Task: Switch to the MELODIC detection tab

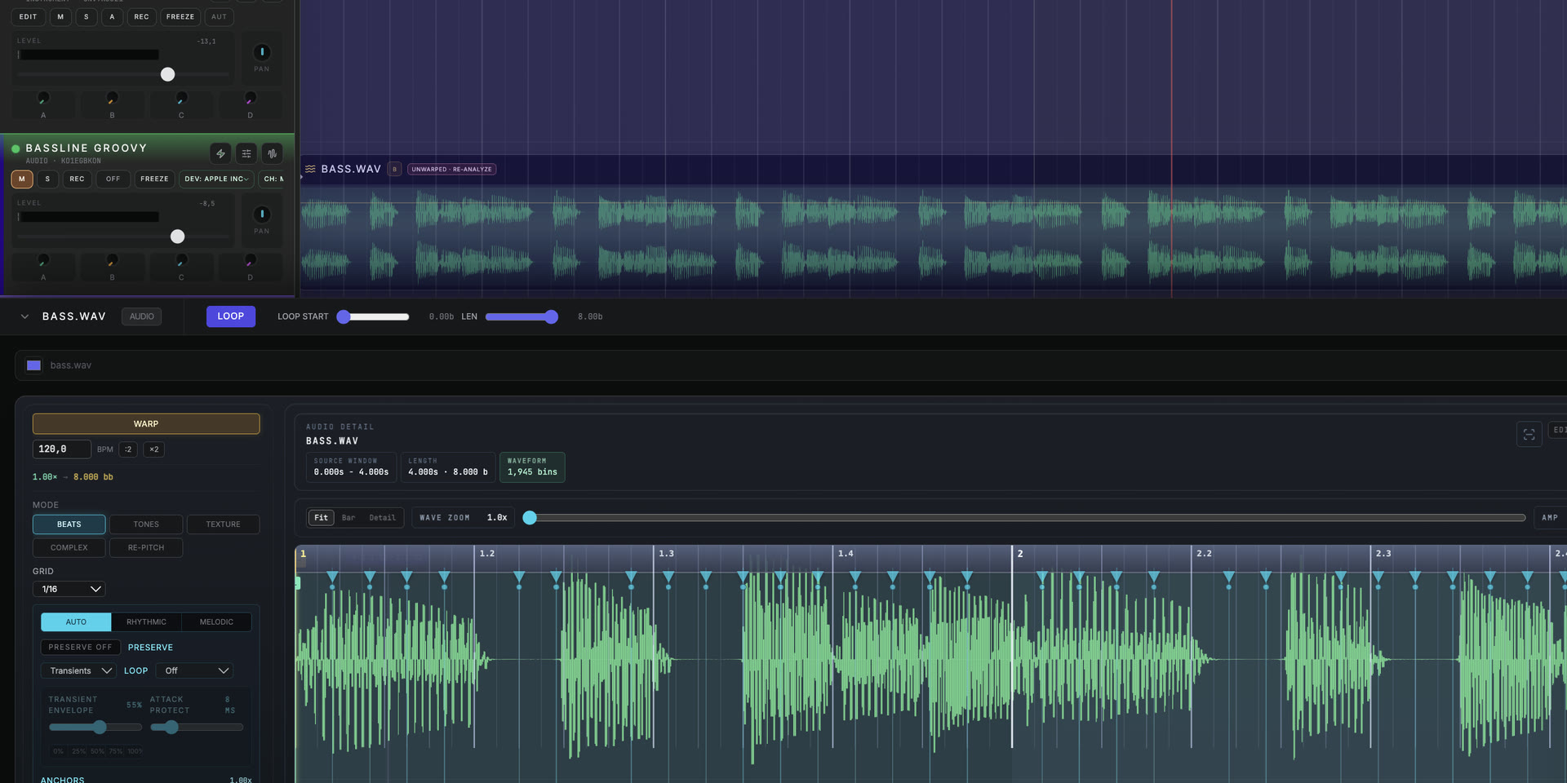Action: 216,622
